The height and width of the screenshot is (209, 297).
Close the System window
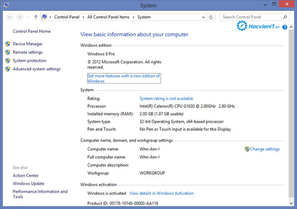pyautogui.click(x=287, y=4)
